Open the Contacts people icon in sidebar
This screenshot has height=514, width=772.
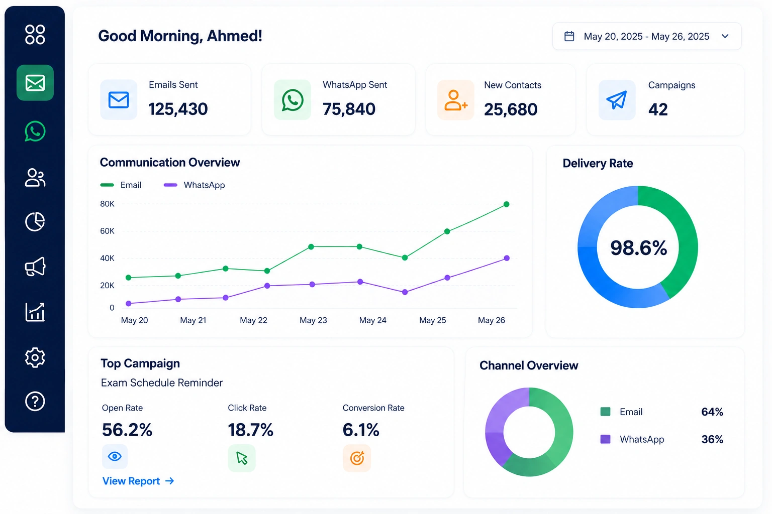click(35, 178)
